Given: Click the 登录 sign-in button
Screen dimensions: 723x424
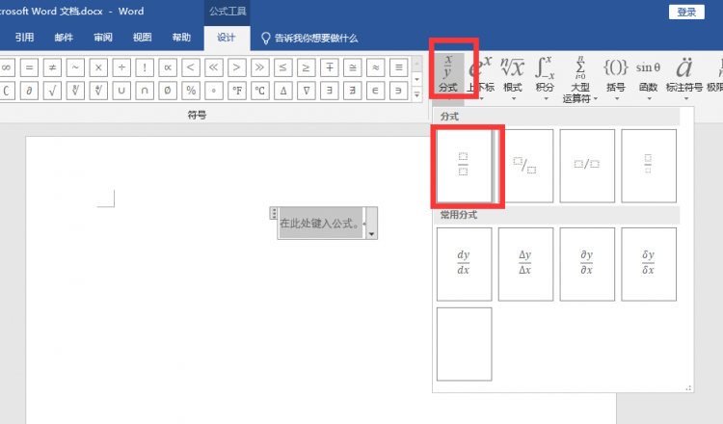Looking at the screenshot, I should click(686, 12).
